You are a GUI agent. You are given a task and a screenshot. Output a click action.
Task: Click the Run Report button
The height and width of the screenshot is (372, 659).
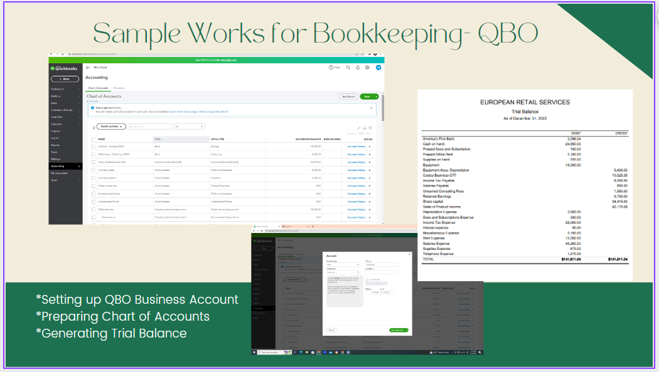point(349,96)
